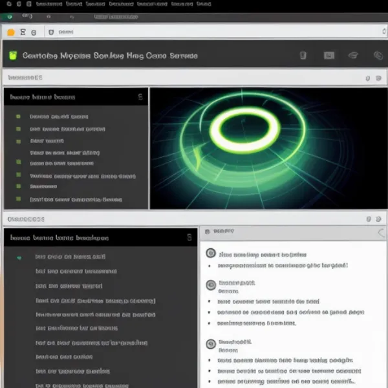Screen dimensions: 388x388
Task: Click the first bullet link in the white panel
Action: pyautogui.click(x=282, y=265)
